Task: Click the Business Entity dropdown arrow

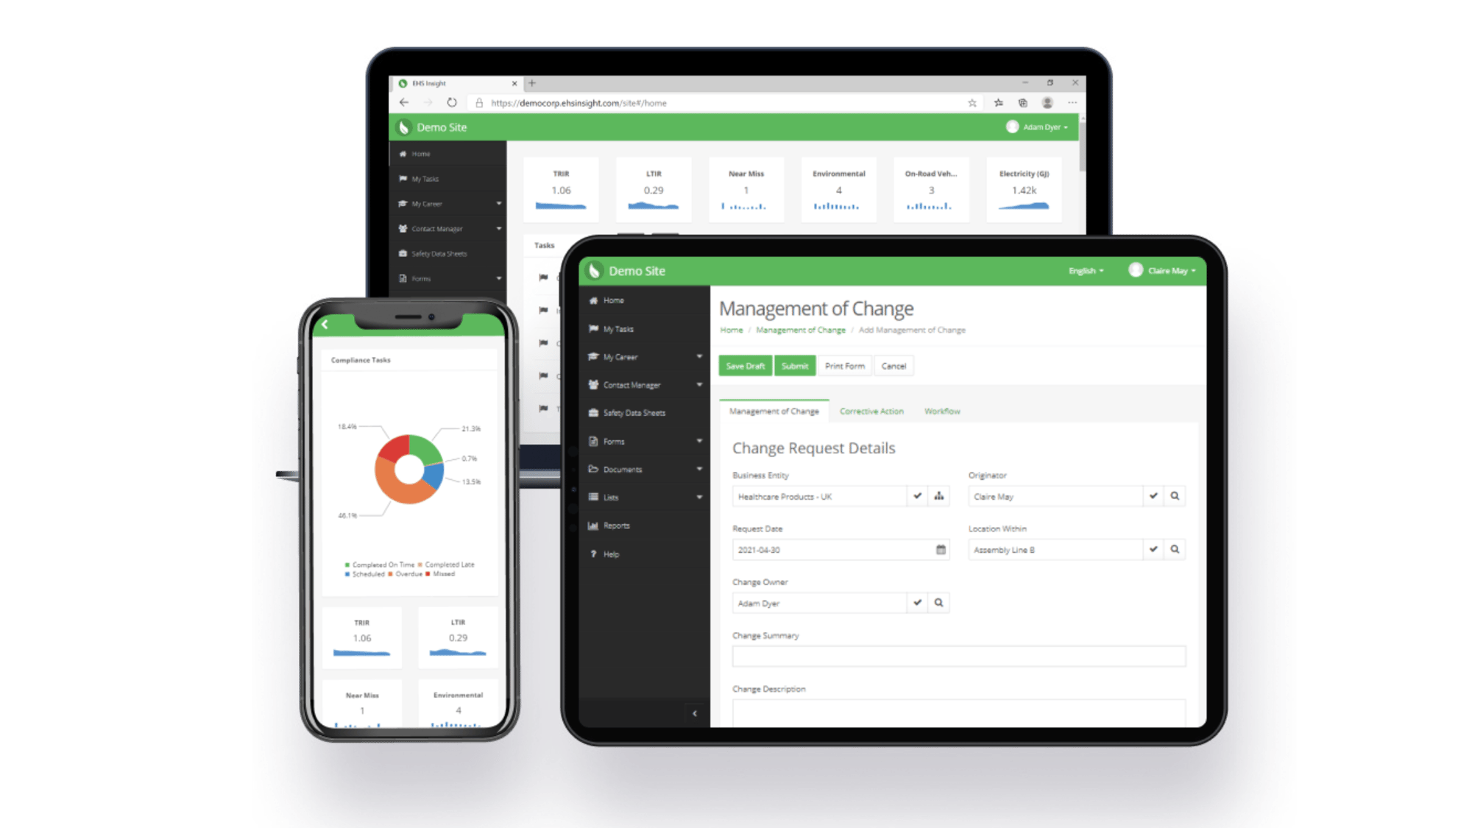Action: point(915,495)
